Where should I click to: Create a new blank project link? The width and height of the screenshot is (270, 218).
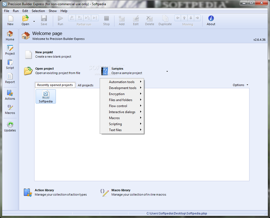tap(48, 54)
